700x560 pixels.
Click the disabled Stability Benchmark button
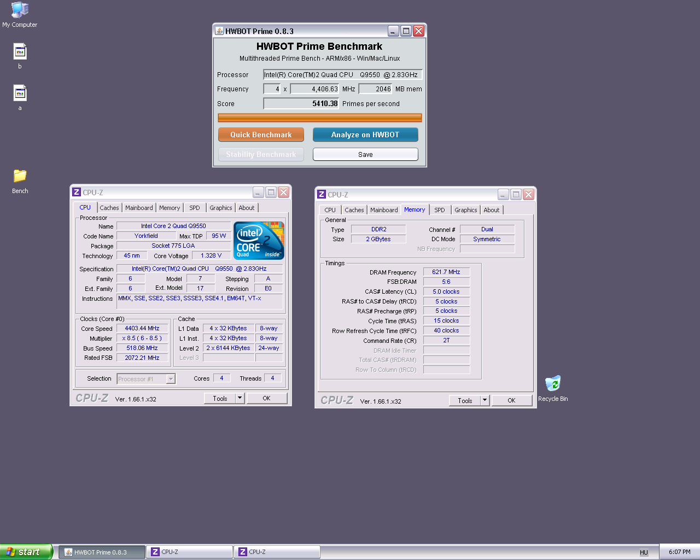261,155
